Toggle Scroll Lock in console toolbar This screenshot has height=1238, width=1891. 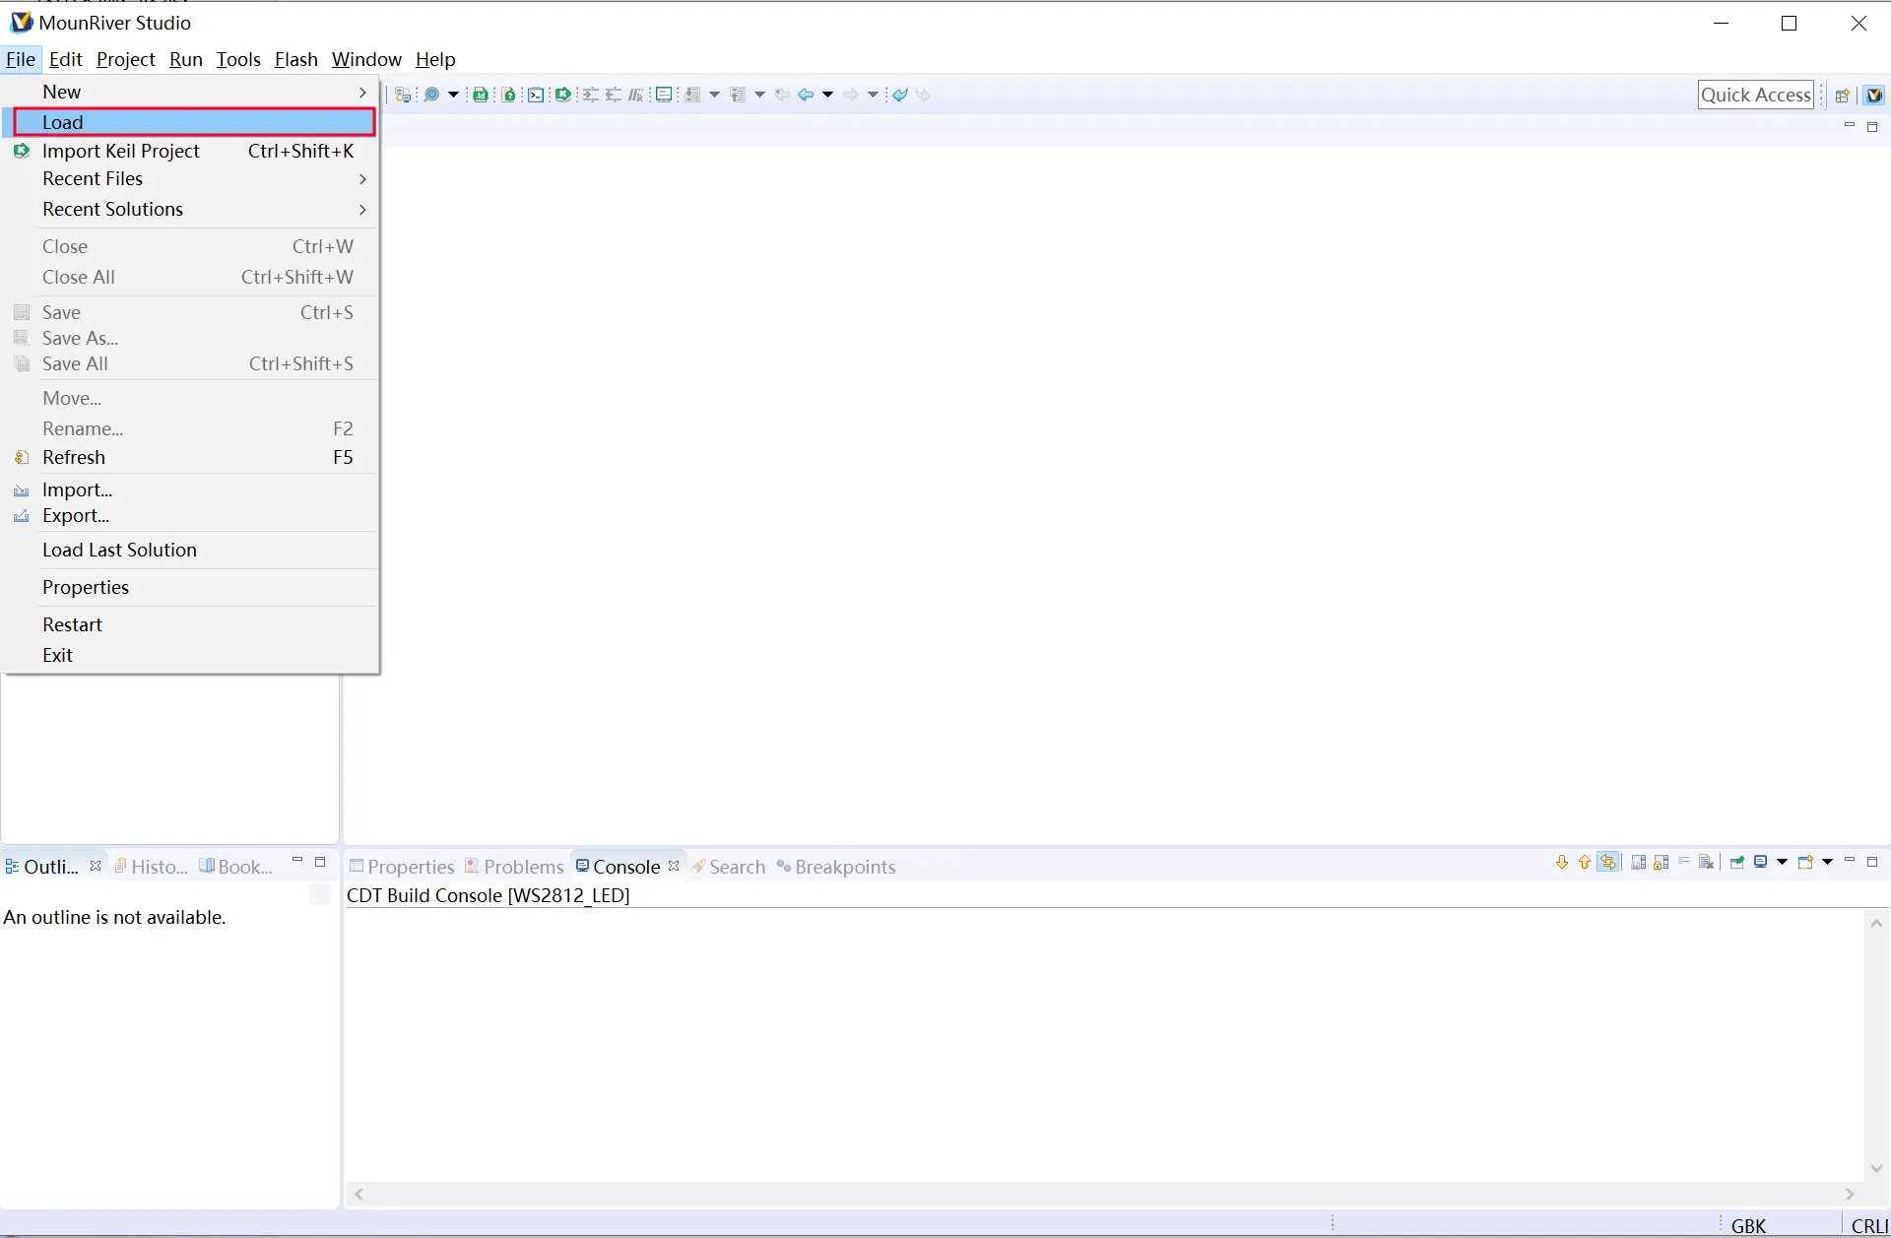pos(1662,863)
